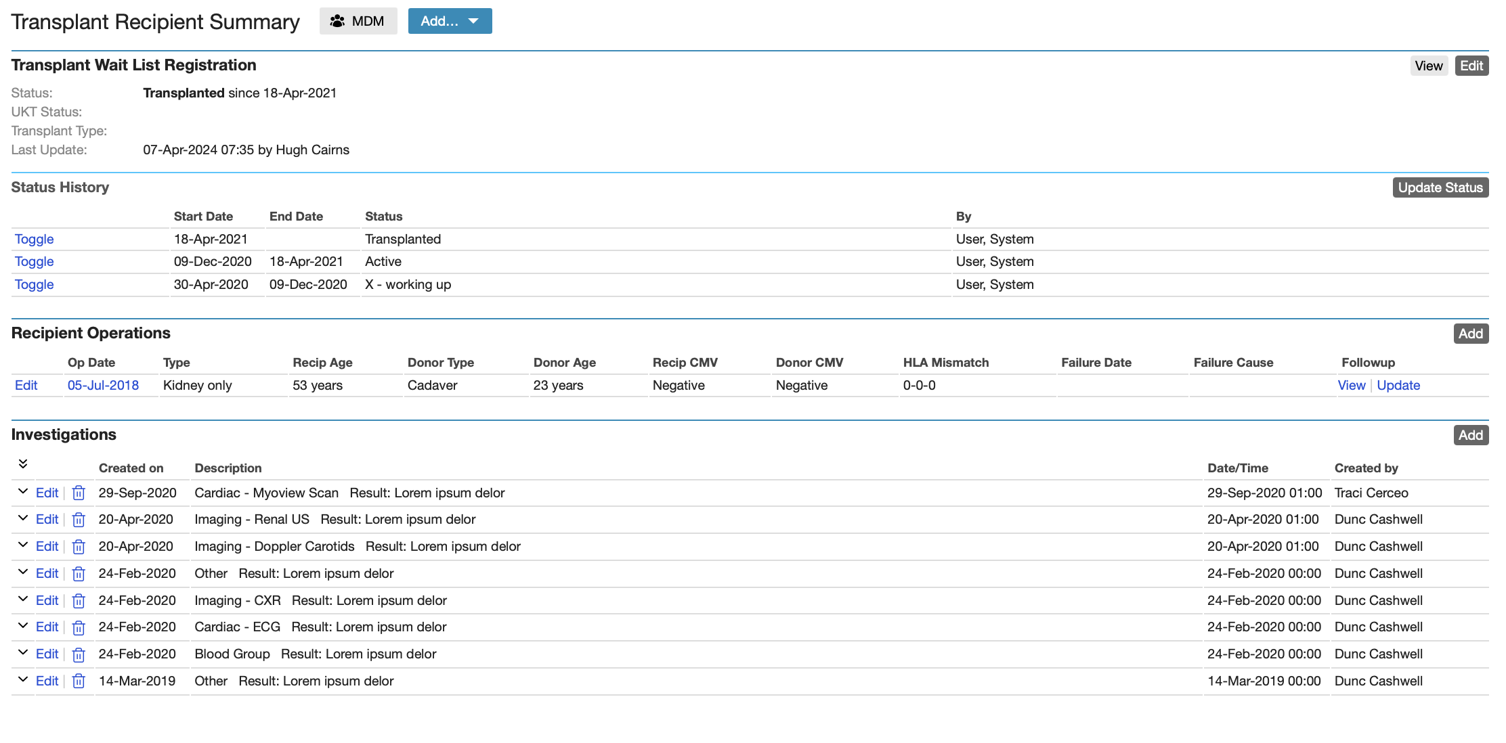The height and width of the screenshot is (743, 1506).
Task: Edit the Transplant Wait List Registration
Action: click(x=1472, y=66)
